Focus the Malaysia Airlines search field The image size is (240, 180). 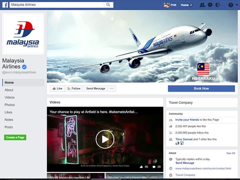tap(61, 5)
